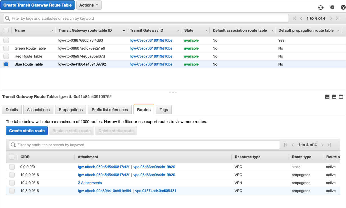Viewport: 346px width, 208px height.
Task: Tick the checkbox for route 10.4.0.0/16
Action: click(x=12, y=183)
